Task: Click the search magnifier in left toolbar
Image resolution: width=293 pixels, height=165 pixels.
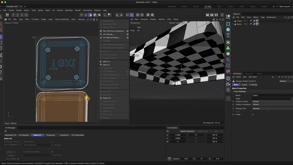Action: point(1,17)
